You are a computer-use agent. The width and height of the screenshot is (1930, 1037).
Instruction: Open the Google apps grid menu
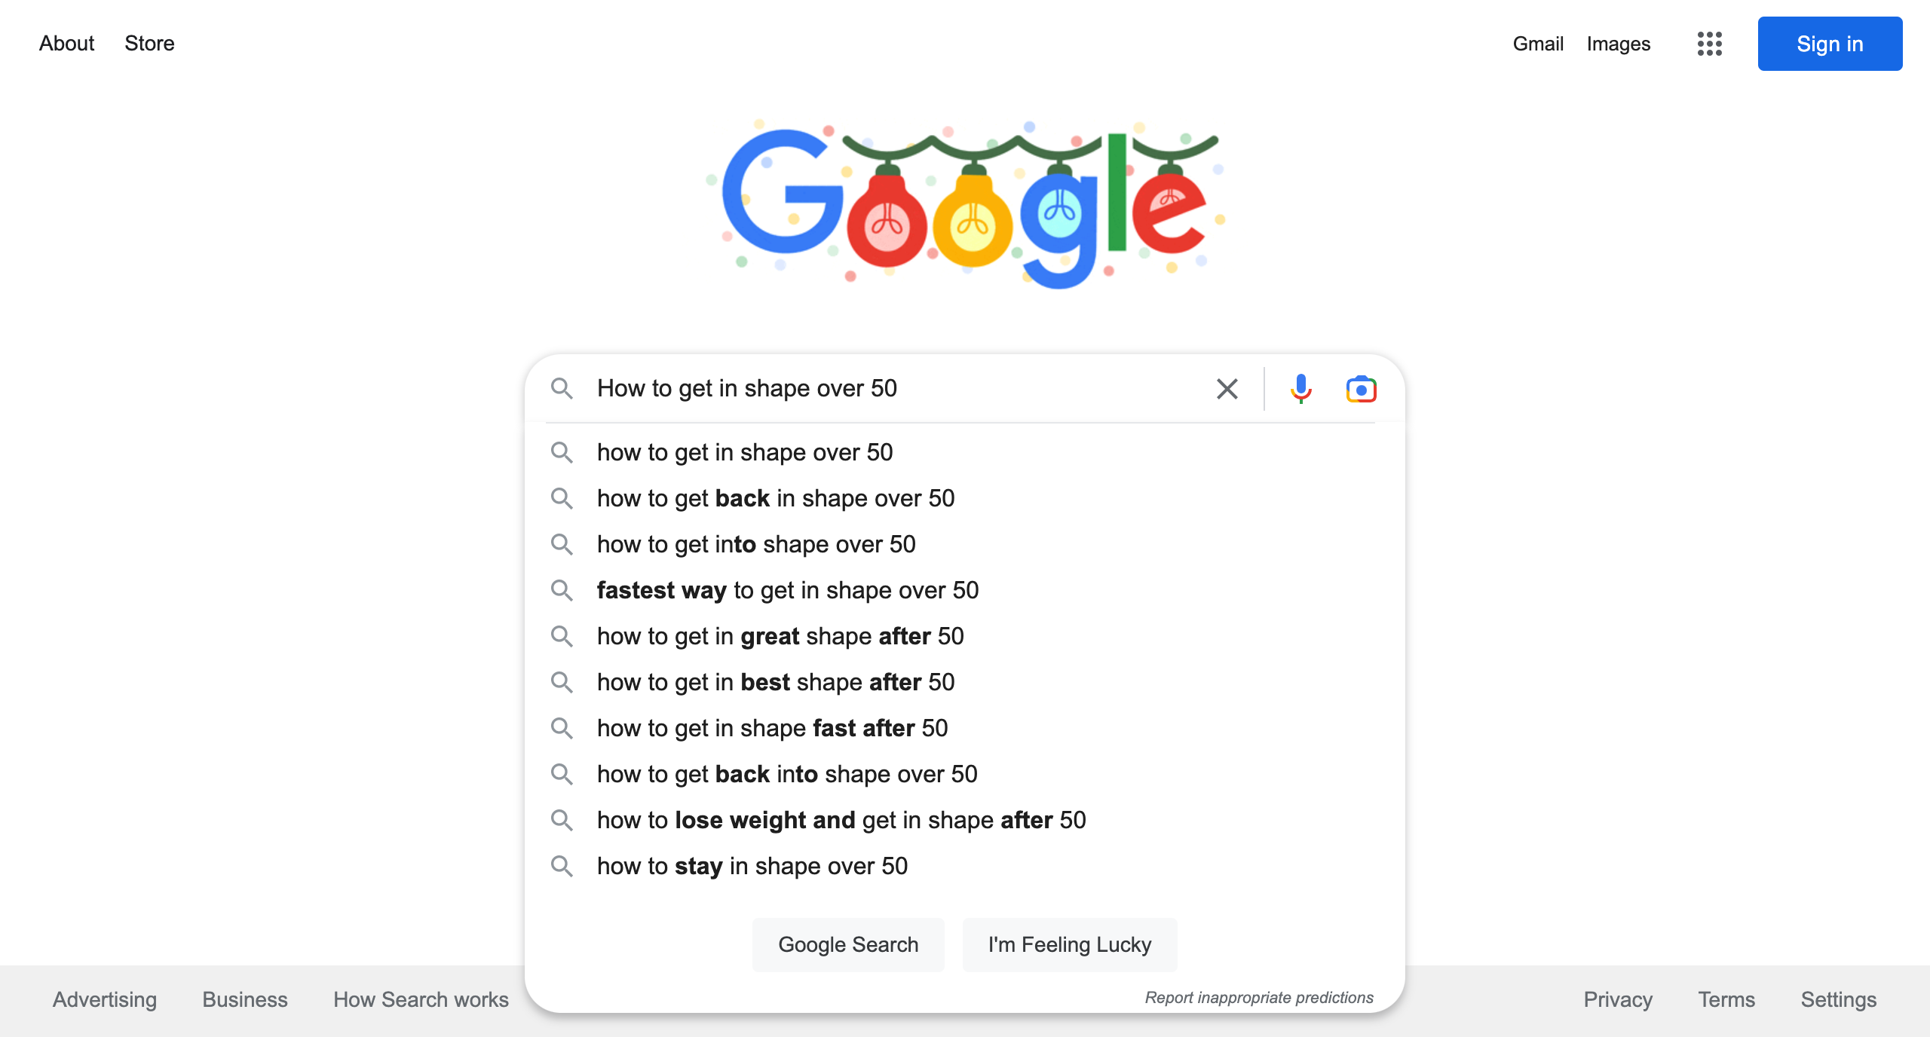click(1709, 44)
